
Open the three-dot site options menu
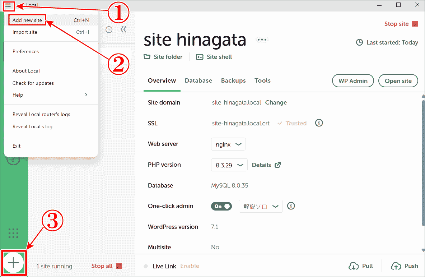pos(262,40)
